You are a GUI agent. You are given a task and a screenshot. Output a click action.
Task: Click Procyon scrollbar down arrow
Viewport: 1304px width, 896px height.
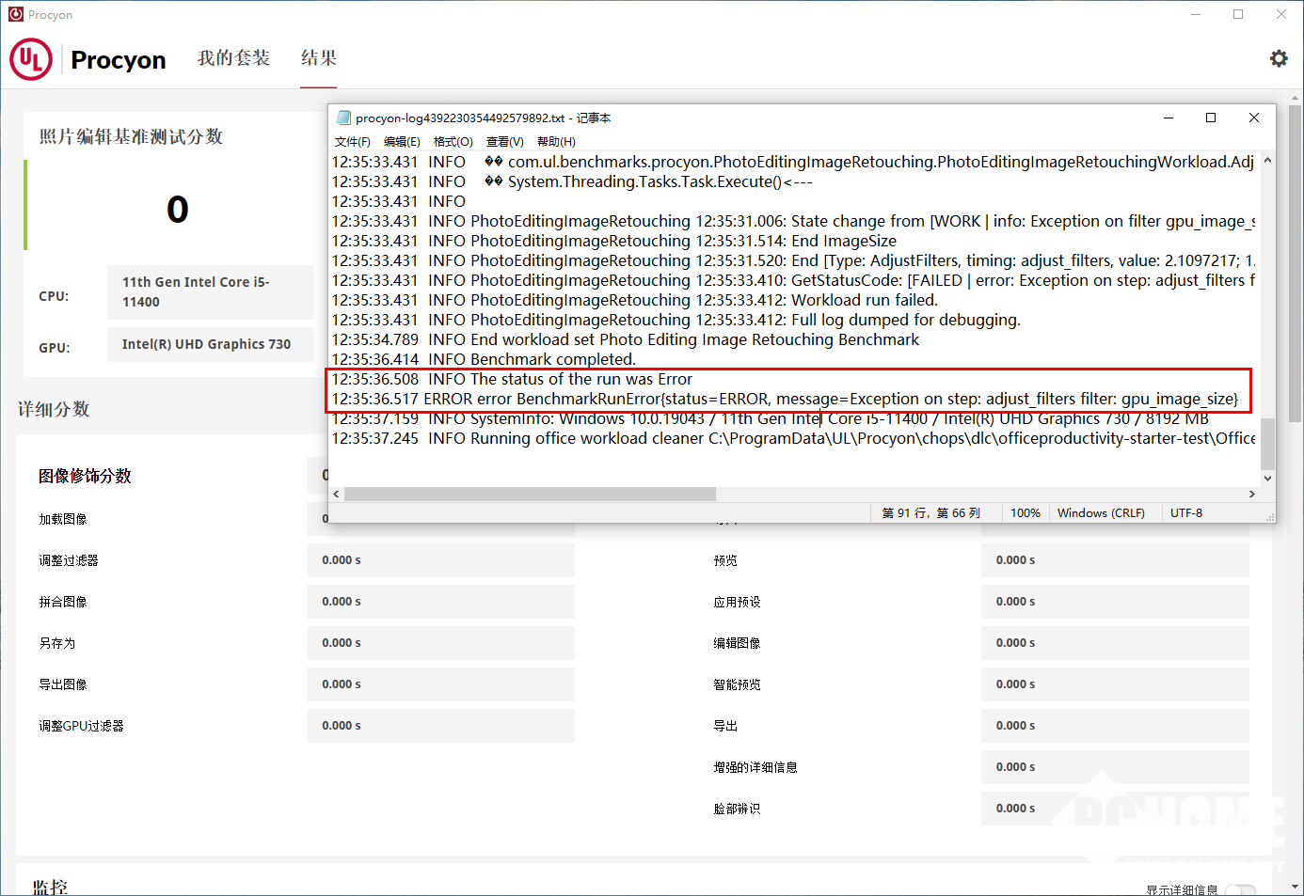(1296, 887)
